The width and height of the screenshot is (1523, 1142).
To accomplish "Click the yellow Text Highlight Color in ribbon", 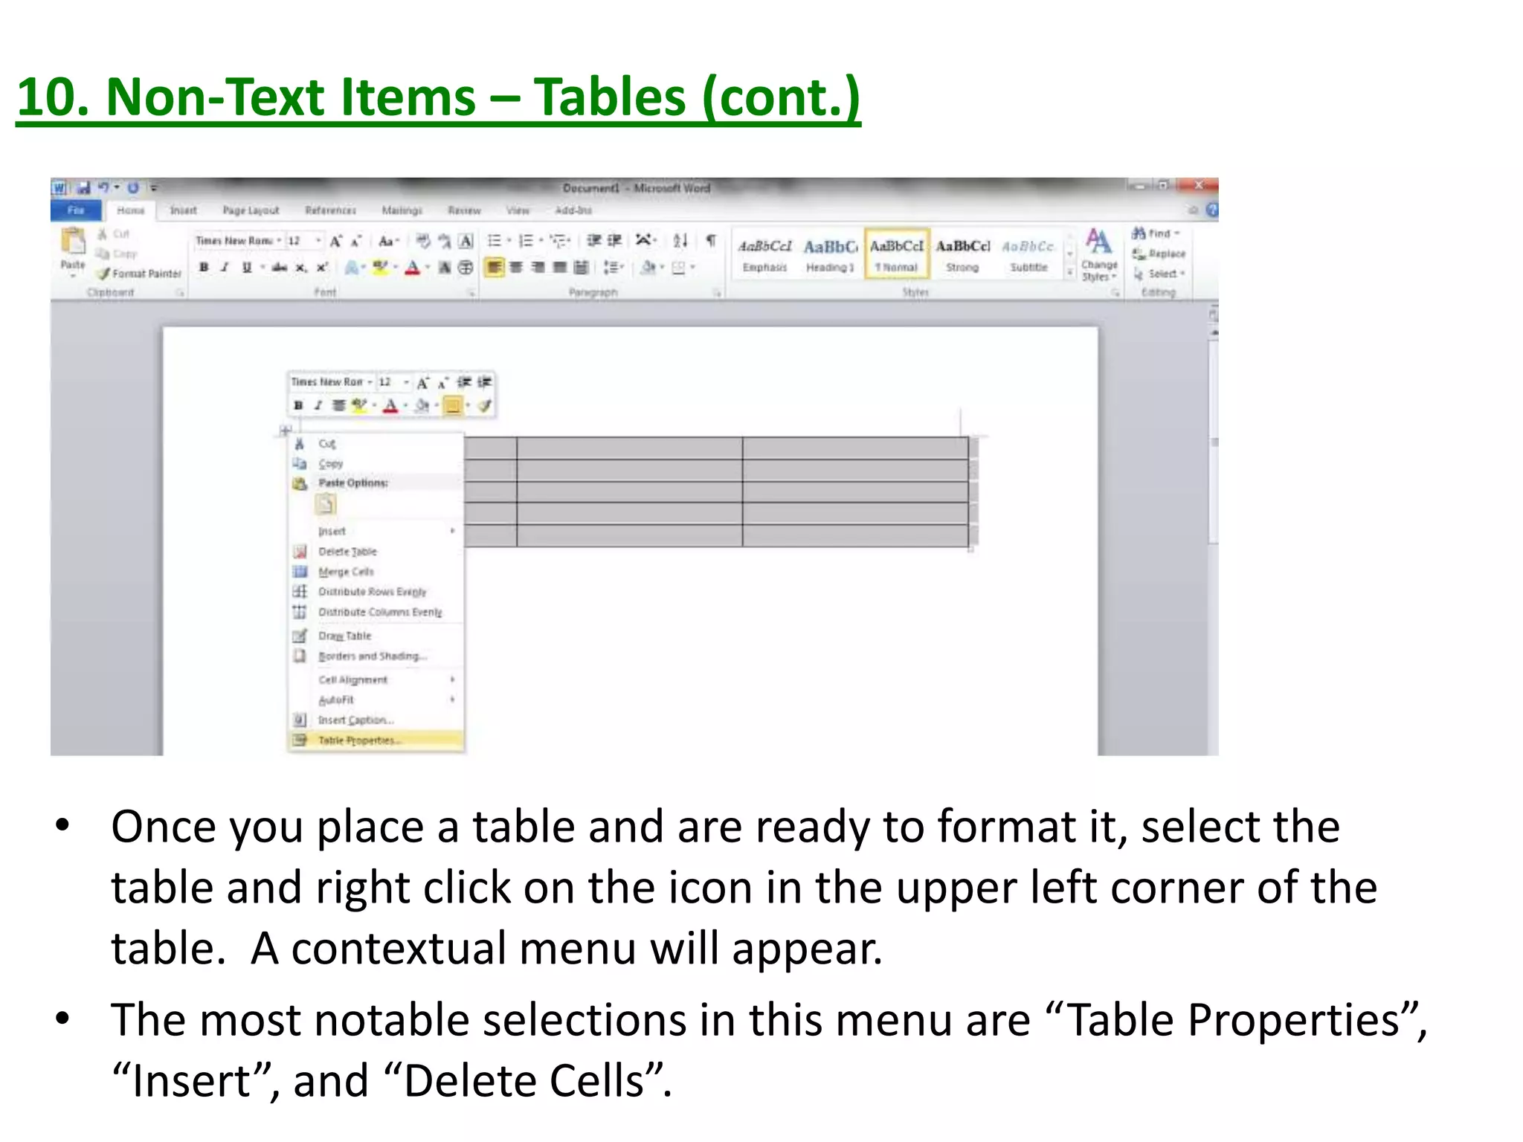I will (380, 268).
